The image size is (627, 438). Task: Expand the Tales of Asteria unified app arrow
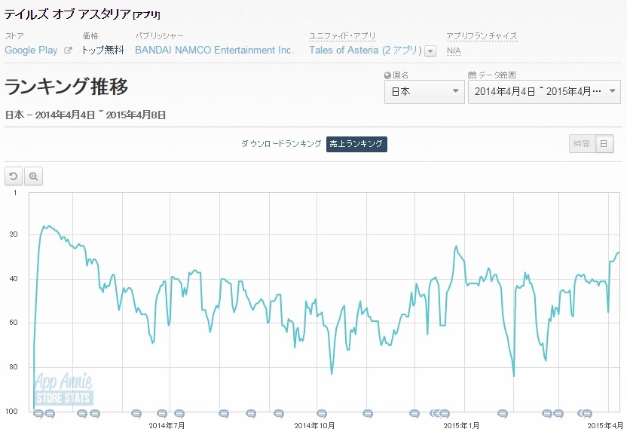tap(430, 51)
